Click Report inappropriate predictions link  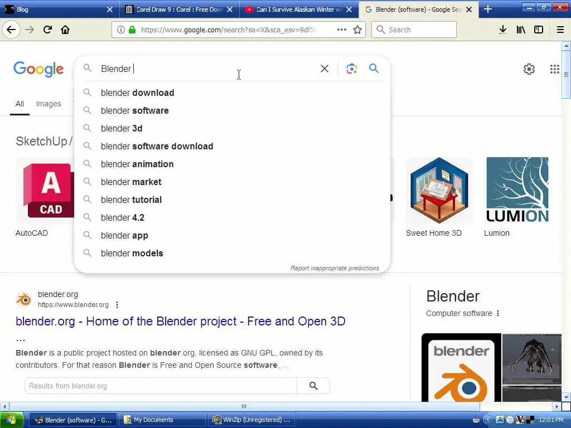335,268
